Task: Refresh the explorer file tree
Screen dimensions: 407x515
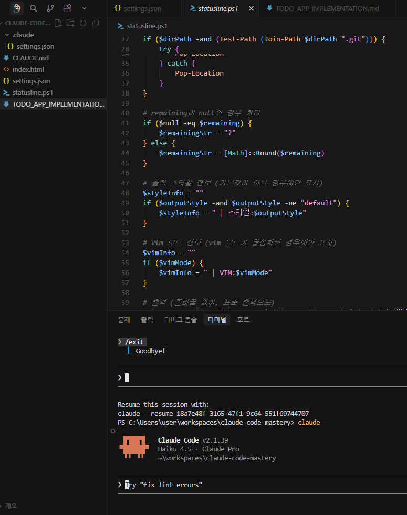Action: point(83,23)
